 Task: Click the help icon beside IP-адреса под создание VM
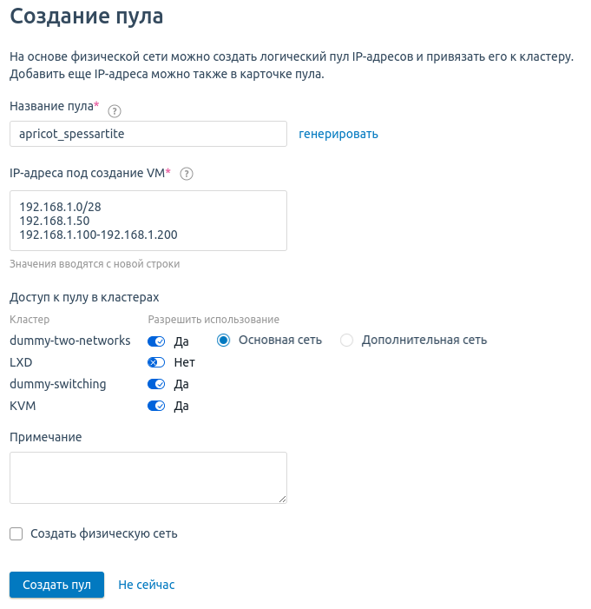pos(186,174)
